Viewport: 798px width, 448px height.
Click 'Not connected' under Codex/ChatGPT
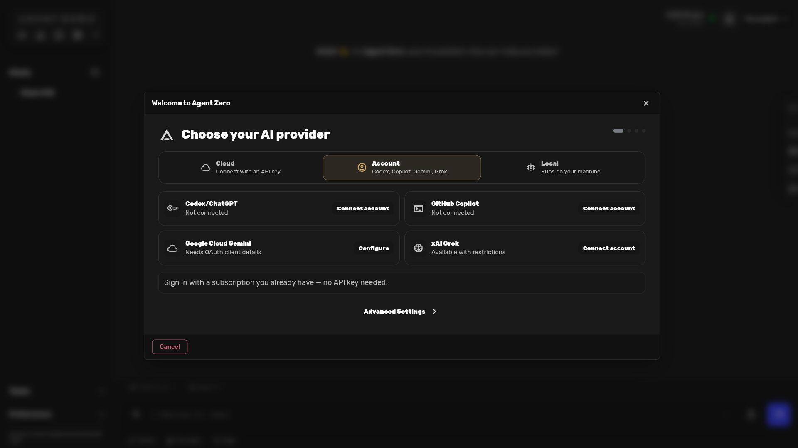click(207, 213)
